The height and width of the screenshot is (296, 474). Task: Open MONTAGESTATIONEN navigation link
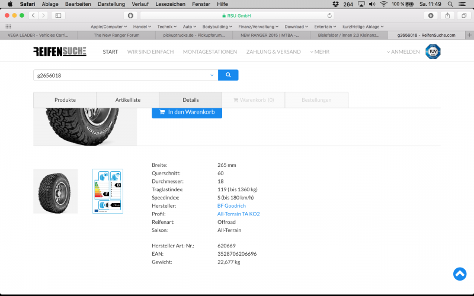pos(210,52)
